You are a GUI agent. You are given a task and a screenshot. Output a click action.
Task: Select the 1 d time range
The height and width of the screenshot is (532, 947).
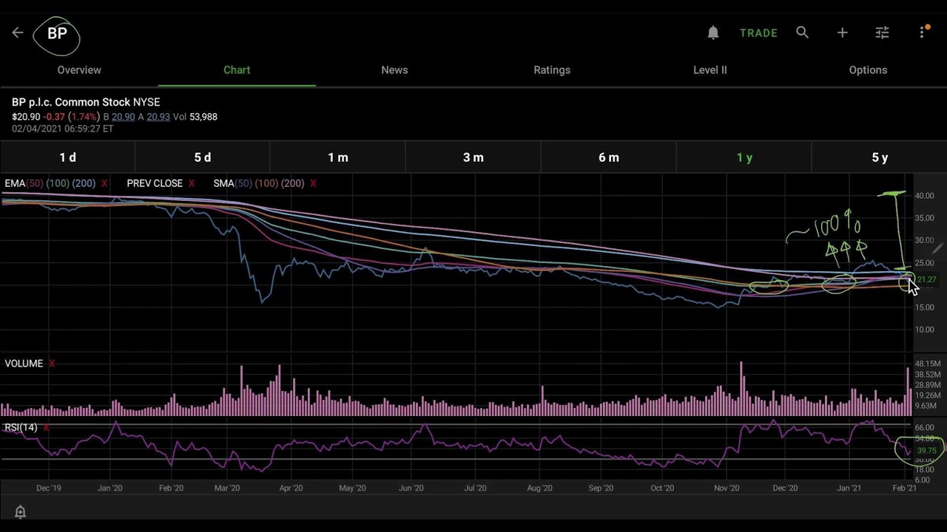tap(67, 157)
